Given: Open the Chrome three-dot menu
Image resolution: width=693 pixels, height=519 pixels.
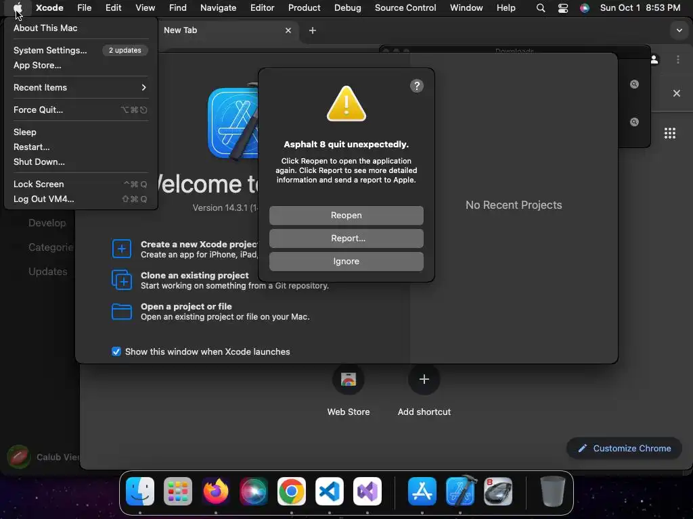Looking at the screenshot, I should (x=677, y=59).
